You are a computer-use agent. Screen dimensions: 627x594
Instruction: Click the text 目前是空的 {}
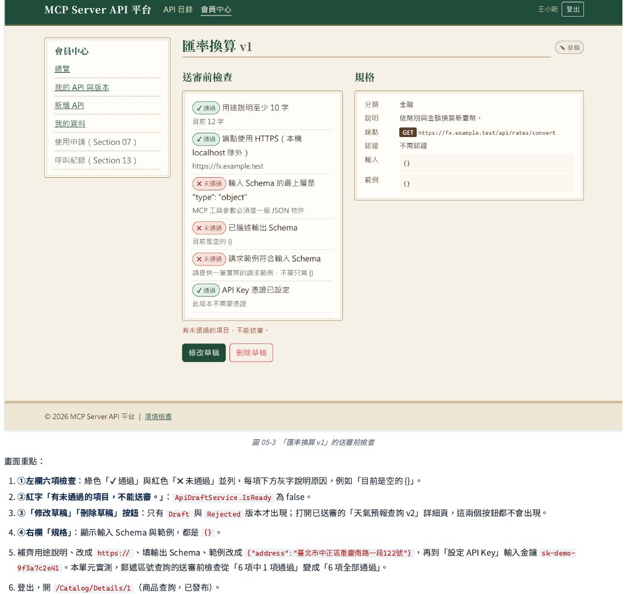pos(212,241)
